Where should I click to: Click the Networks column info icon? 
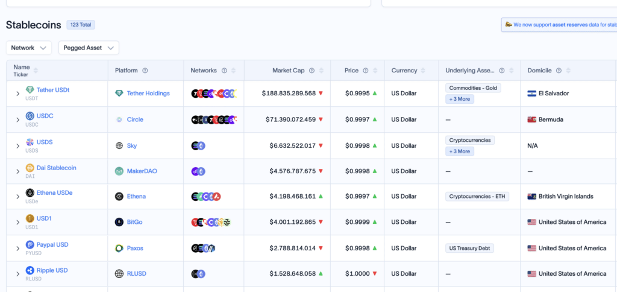pos(224,71)
